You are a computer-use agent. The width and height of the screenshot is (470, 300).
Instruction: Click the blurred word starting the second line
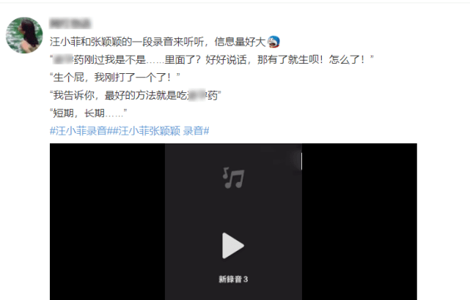pos(63,59)
